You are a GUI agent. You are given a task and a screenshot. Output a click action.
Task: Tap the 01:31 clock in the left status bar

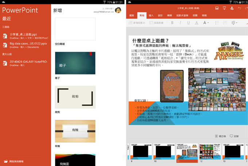pyautogui.click(x=119, y=2)
